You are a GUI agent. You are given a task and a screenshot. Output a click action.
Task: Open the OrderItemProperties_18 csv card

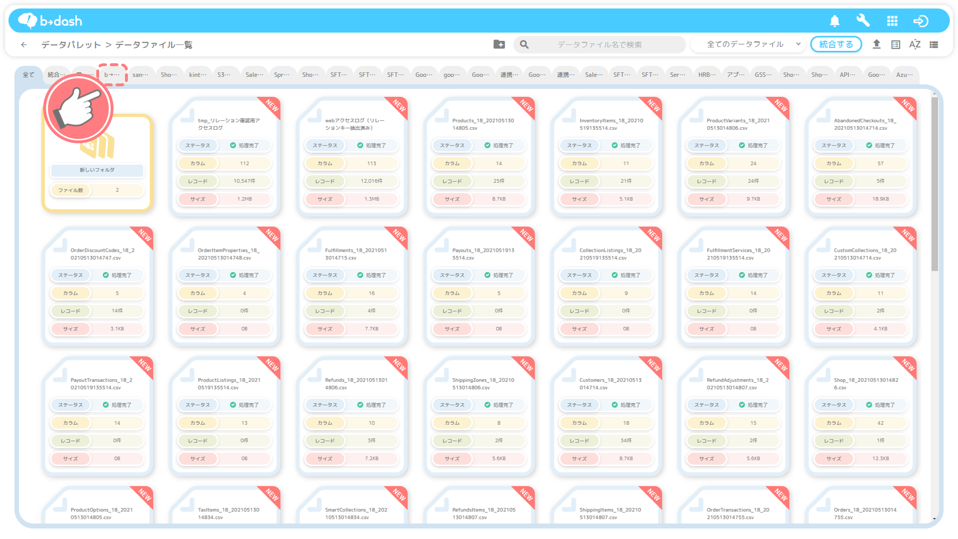tap(225, 287)
